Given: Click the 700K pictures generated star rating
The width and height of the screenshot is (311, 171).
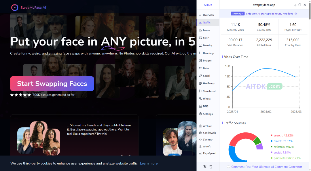Looking at the screenshot, I should point(21,95).
